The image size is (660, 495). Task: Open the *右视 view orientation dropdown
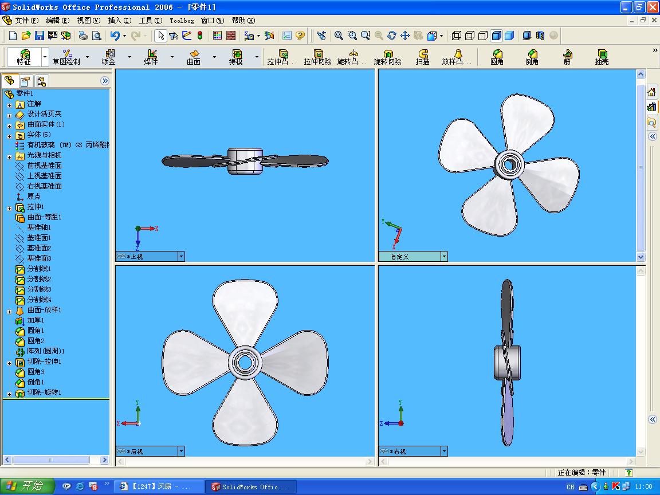point(444,451)
